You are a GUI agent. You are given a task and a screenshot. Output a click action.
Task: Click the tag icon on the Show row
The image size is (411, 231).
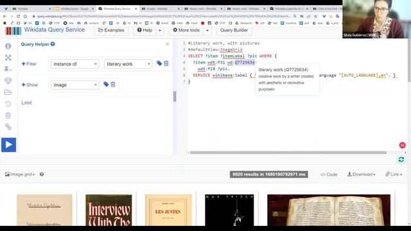click(106, 84)
